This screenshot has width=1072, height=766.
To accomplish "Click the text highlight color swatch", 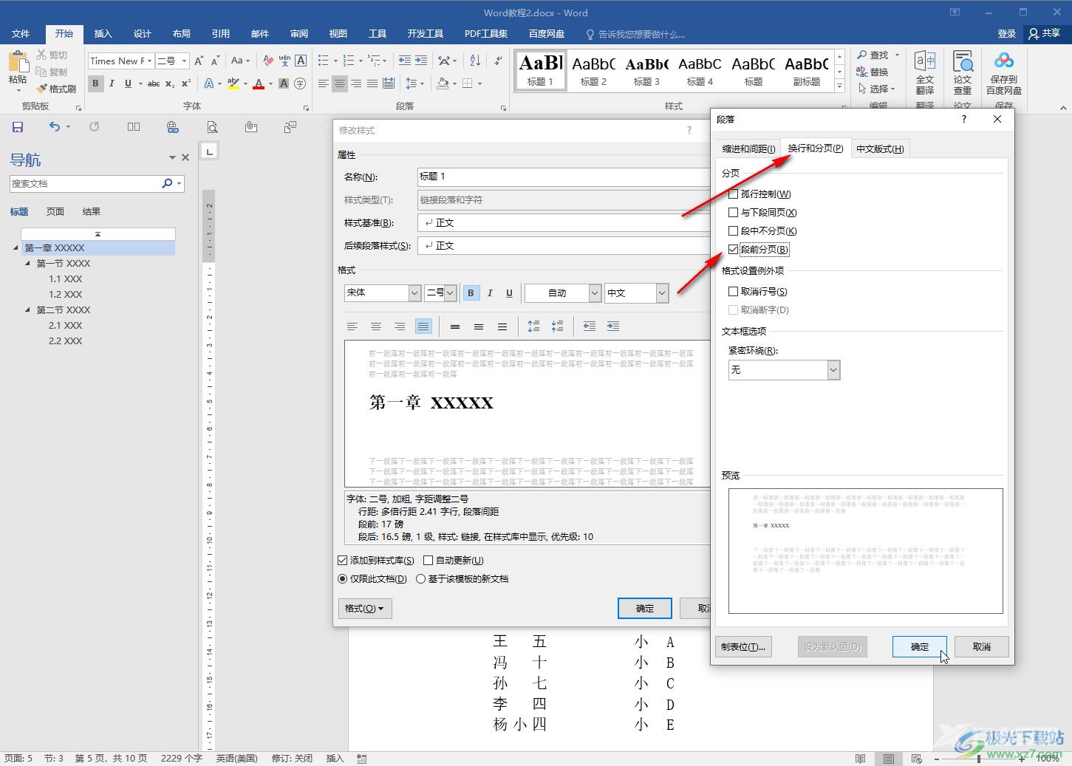I will click(233, 83).
